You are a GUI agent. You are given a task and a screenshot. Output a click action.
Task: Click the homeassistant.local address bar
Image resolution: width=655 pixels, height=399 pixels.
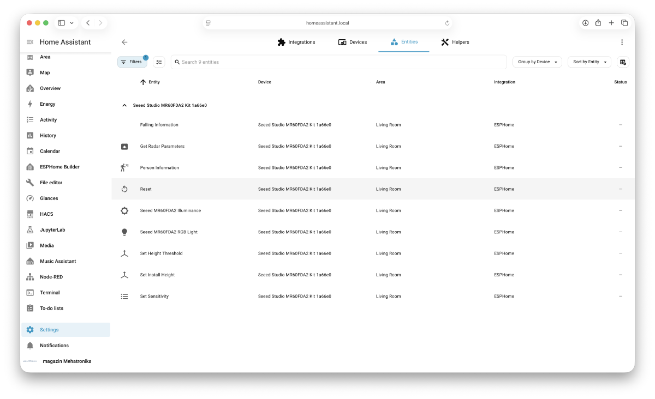(327, 23)
